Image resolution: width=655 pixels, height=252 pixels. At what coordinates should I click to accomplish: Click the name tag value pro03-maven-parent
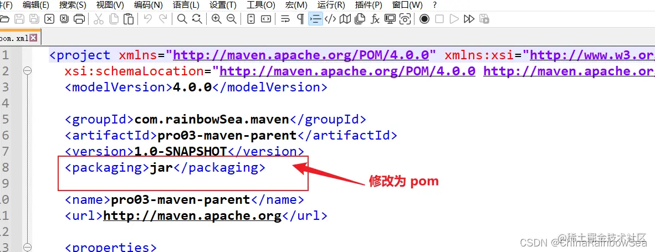pos(181,199)
